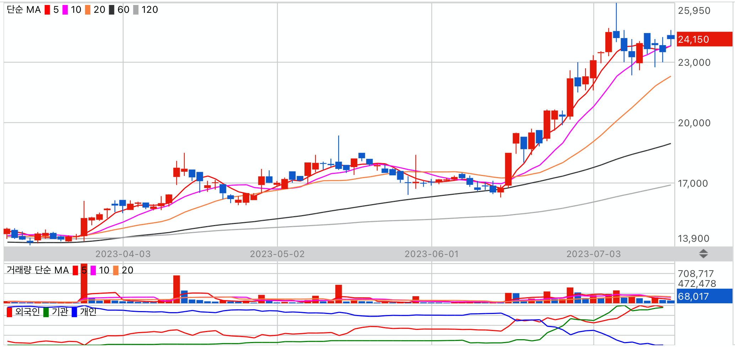This screenshot has height=347, width=735.
Task: Click the 472,478 volume axis label
Action: pos(697,284)
